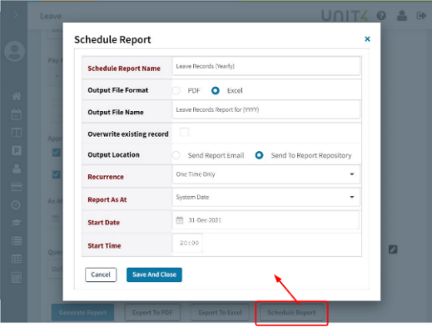The width and height of the screenshot is (432, 327).
Task: Select Excel output file format
Action: (x=215, y=90)
